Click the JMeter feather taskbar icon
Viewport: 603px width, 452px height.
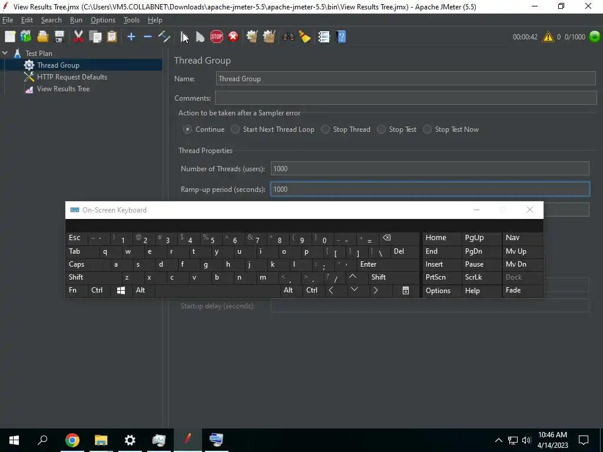click(x=188, y=440)
